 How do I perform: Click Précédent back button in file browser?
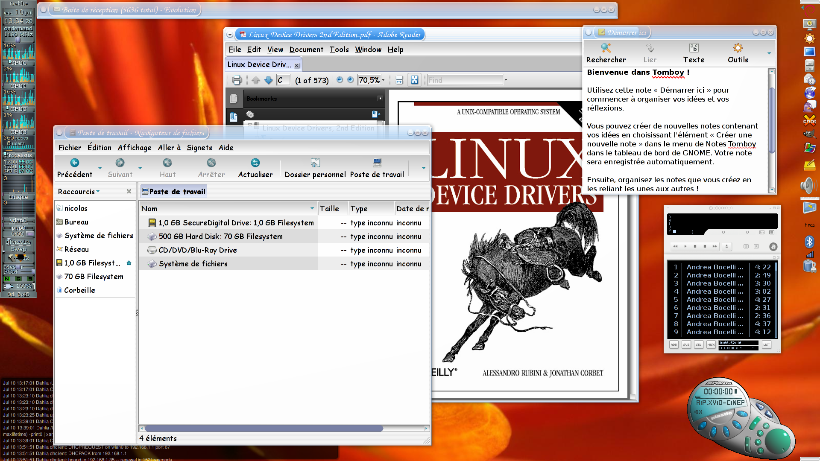click(x=75, y=168)
